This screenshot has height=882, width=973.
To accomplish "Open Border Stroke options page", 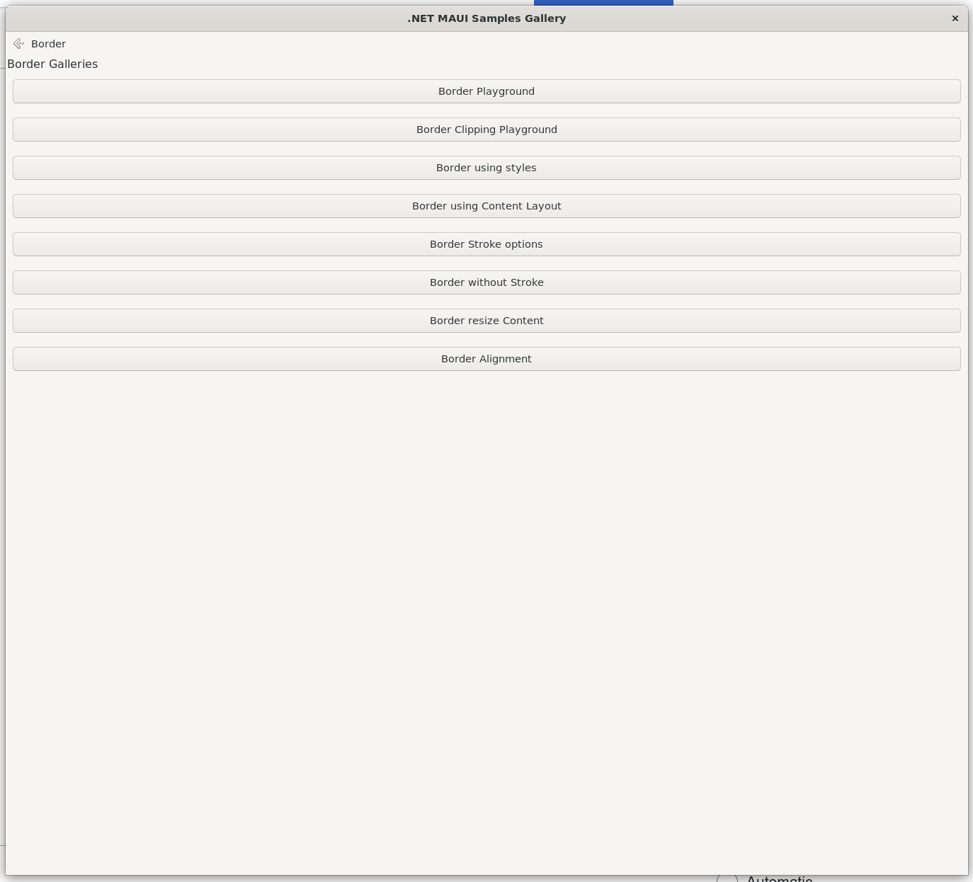I will 486,244.
